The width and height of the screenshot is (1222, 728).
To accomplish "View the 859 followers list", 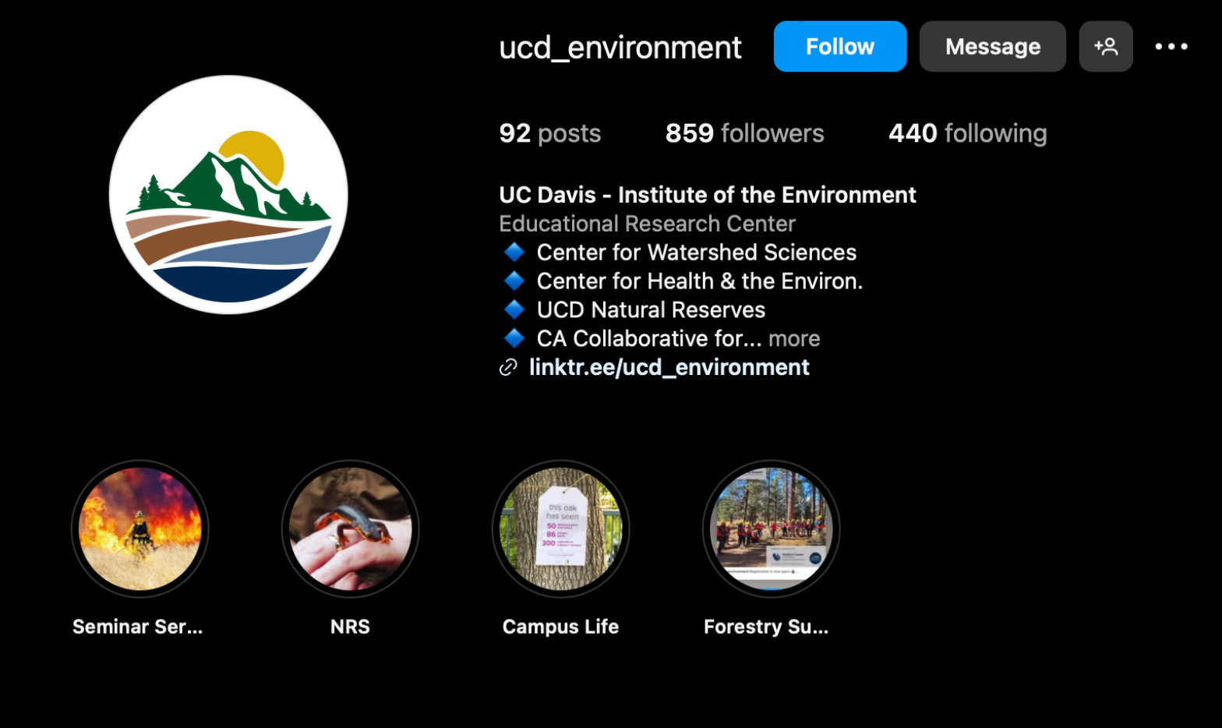I will 744,133.
